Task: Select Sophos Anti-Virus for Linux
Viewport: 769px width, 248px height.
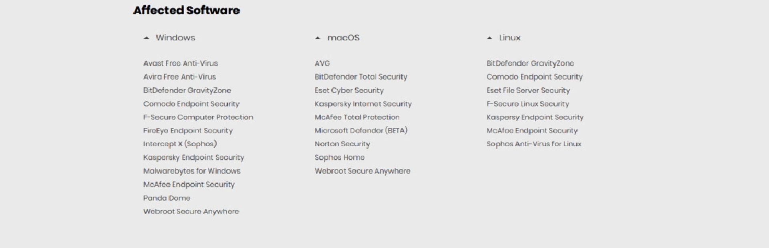Action: pos(534,144)
